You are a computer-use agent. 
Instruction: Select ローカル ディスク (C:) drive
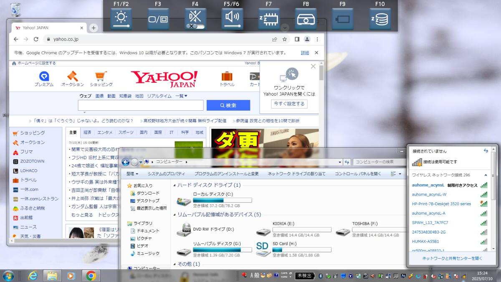214,200
